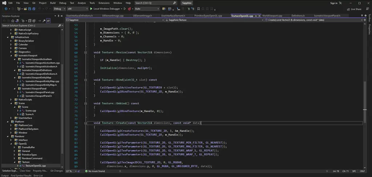This screenshot has width=372, height=177.
Task: Open the Toolbox side panel
Action: [369, 19]
